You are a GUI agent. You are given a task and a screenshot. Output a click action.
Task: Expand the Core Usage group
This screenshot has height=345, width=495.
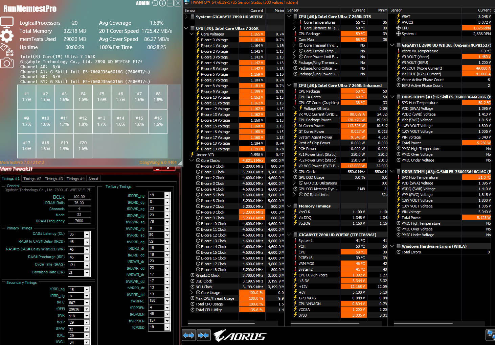(x=192, y=293)
